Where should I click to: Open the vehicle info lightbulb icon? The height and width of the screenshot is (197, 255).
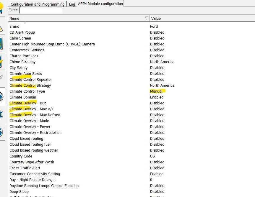click(1, 8)
